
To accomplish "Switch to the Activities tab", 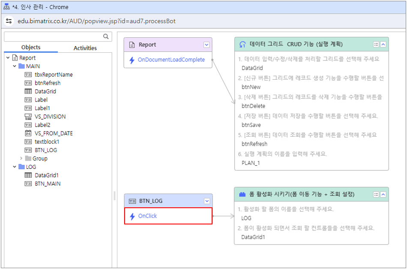I will coord(85,48).
